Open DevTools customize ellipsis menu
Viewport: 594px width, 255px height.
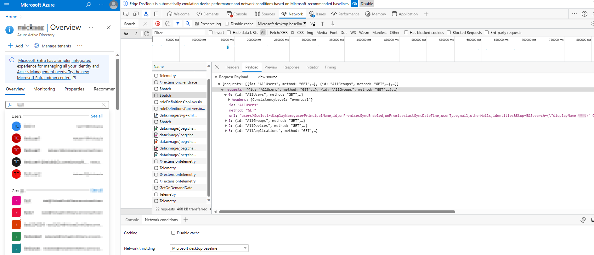point(574,14)
